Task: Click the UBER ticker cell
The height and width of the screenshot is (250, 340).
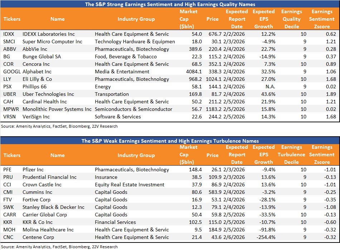Action: point(10,94)
